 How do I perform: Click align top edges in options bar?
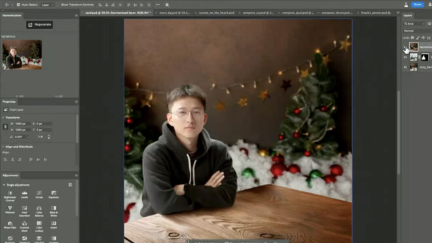[129, 5]
